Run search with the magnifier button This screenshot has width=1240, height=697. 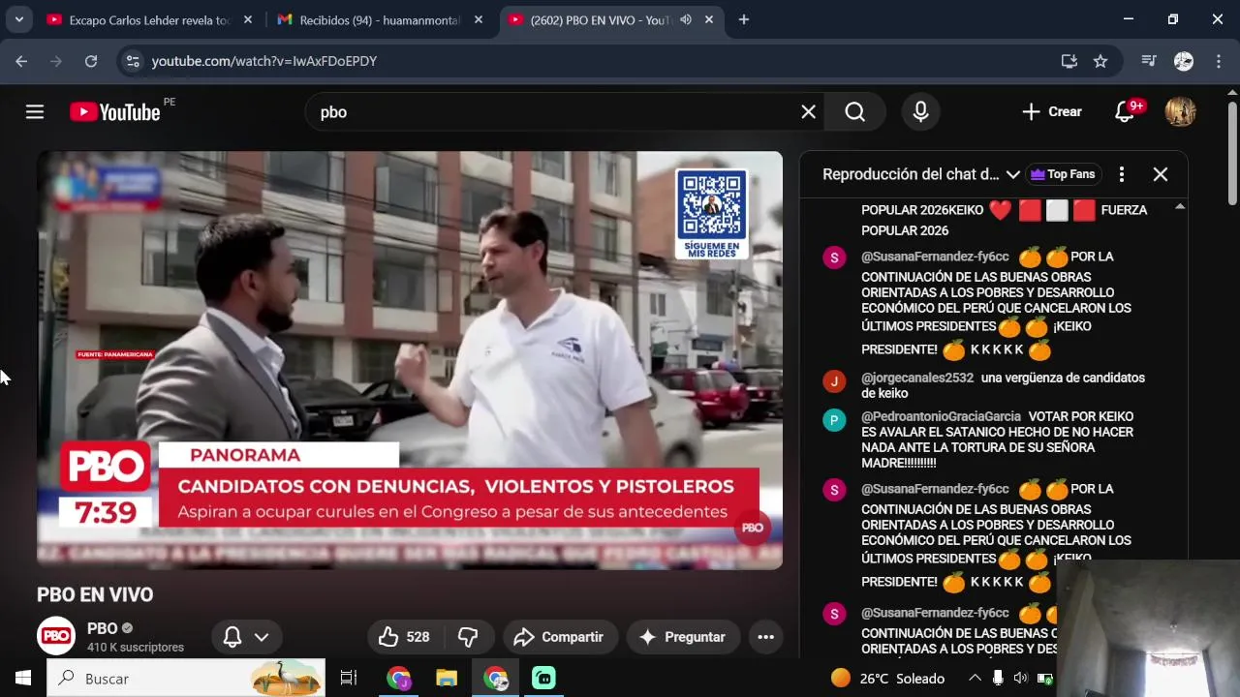pos(855,112)
